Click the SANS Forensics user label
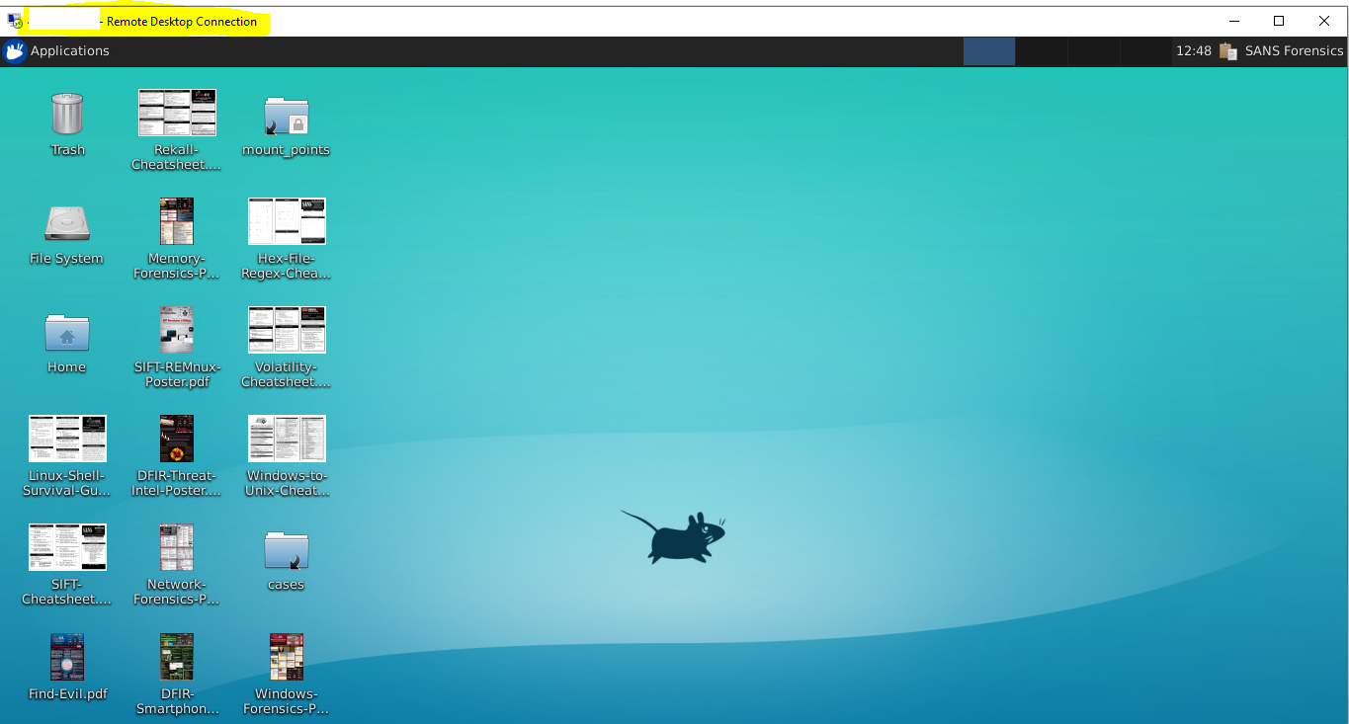This screenshot has height=724, width=1349. coord(1294,51)
